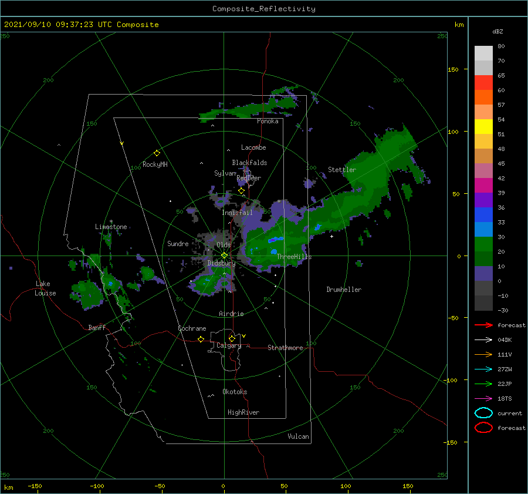Click the Sylvan label on the map
This screenshot has width=528, height=494.
tap(225, 173)
